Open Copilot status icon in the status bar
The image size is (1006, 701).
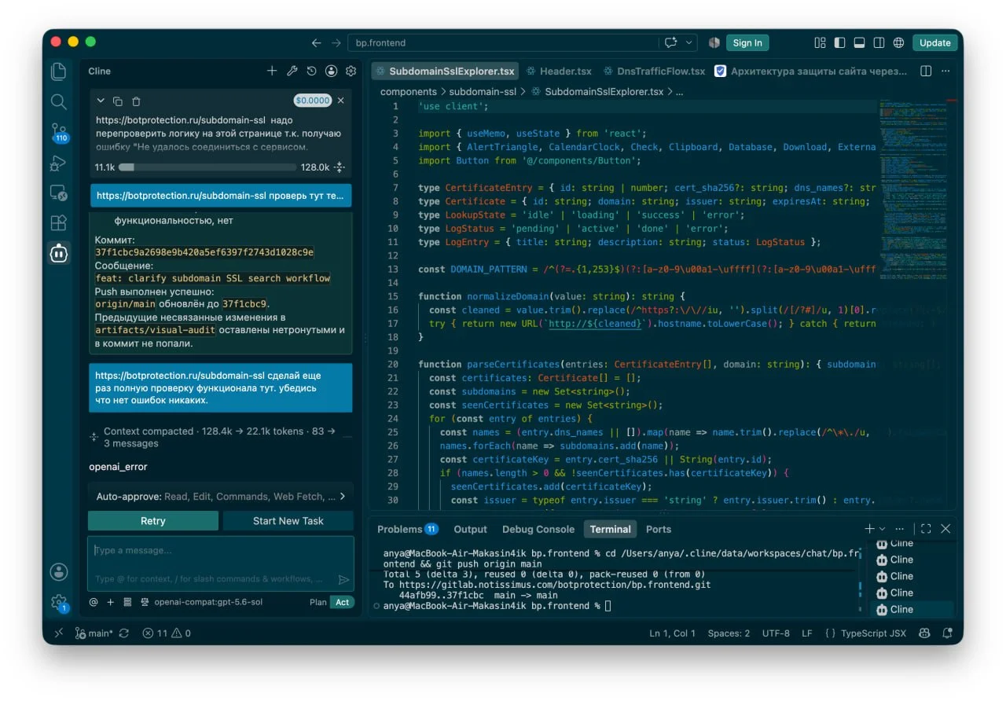(925, 633)
